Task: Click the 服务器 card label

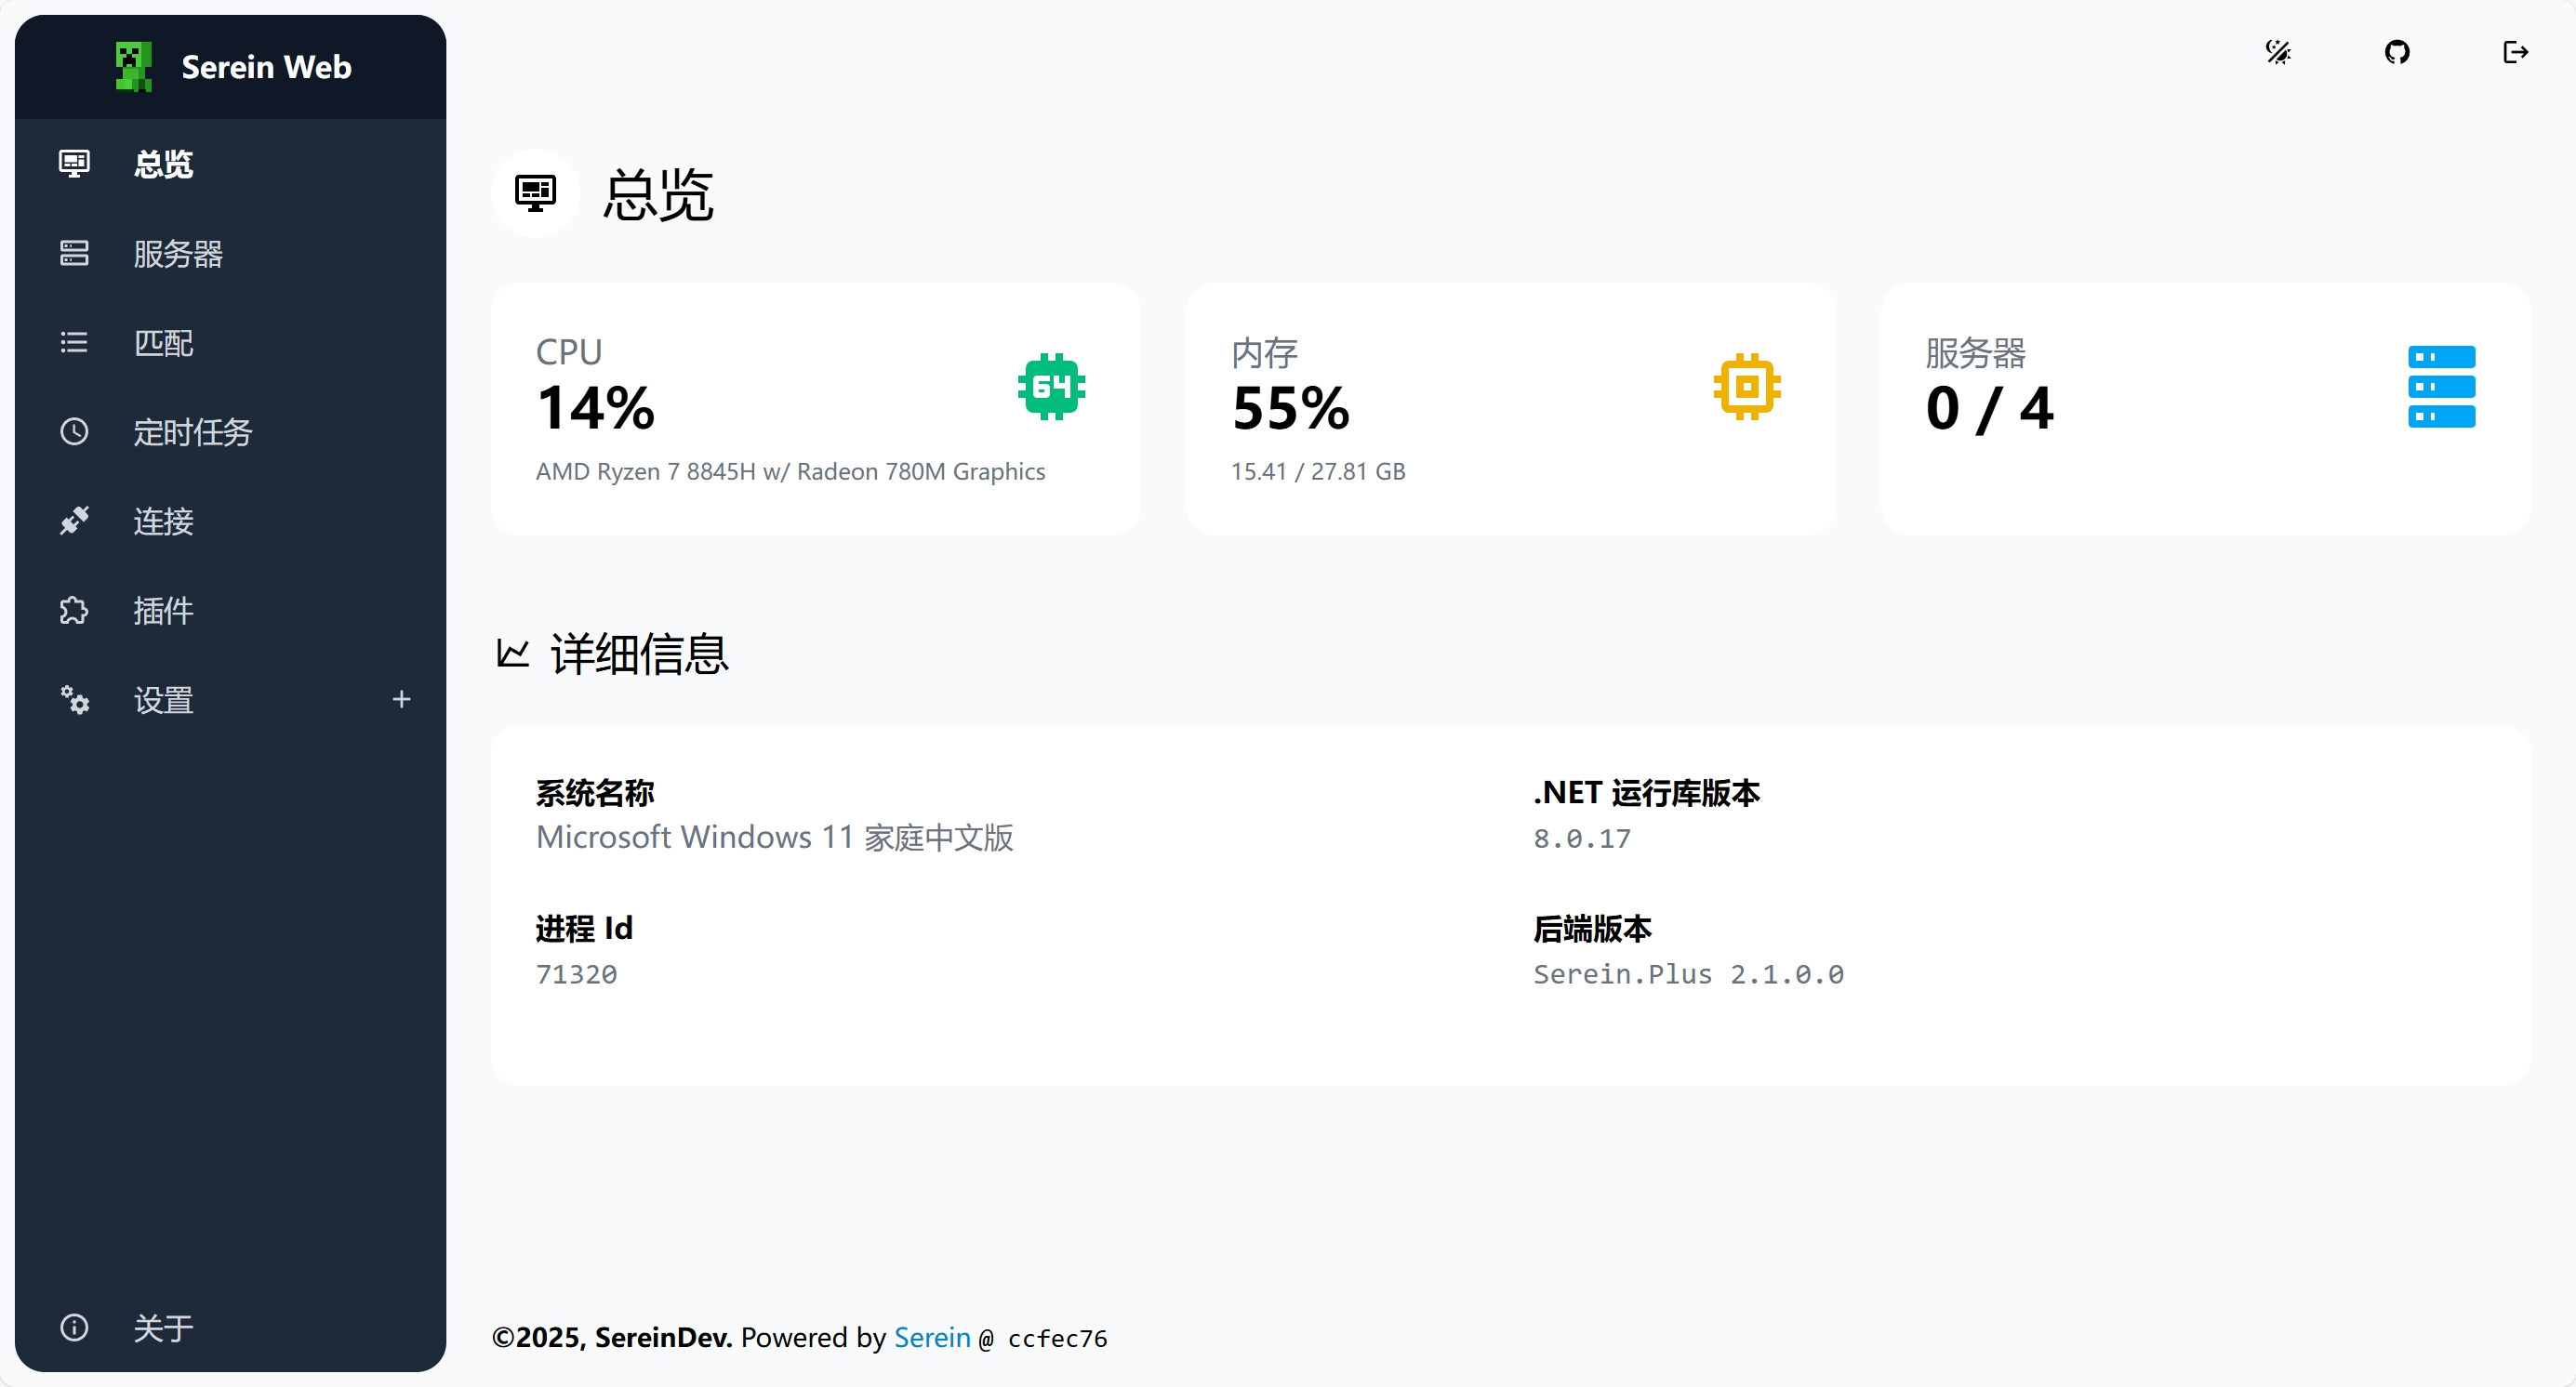Action: coord(1975,350)
